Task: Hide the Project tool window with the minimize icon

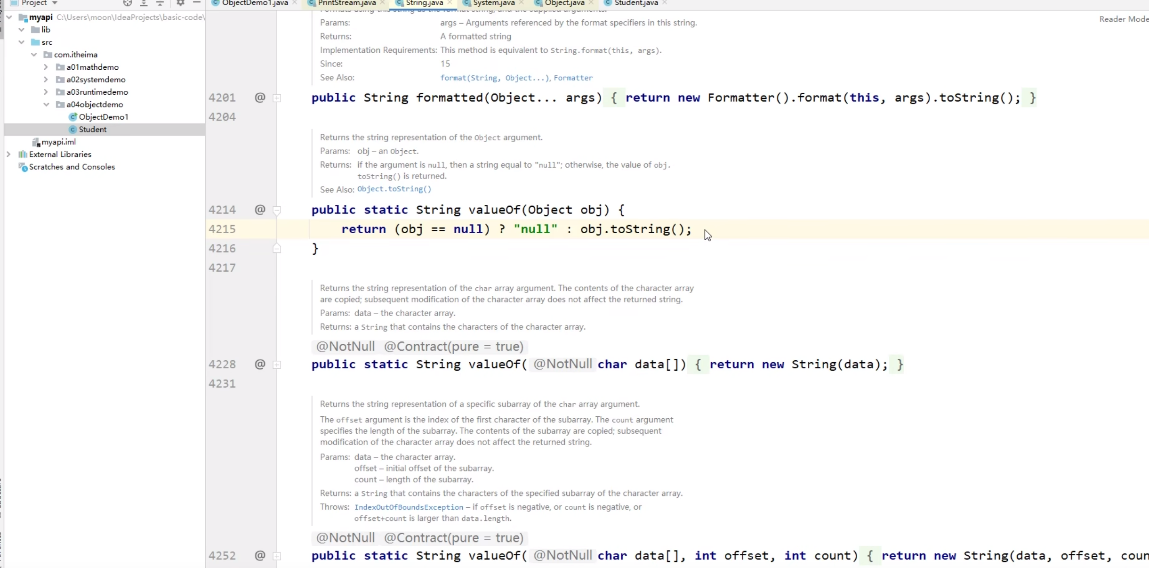Action: (x=197, y=3)
